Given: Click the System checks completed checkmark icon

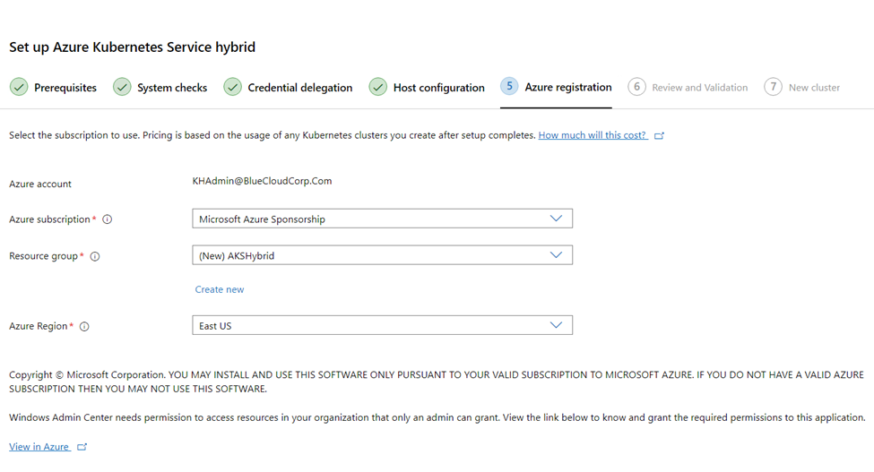Looking at the screenshot, I should (x=122, y=87).
